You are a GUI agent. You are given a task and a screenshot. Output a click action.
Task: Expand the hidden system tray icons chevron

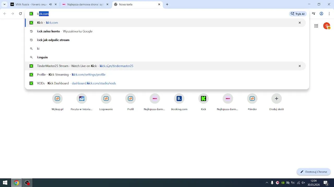pos(267,183)
